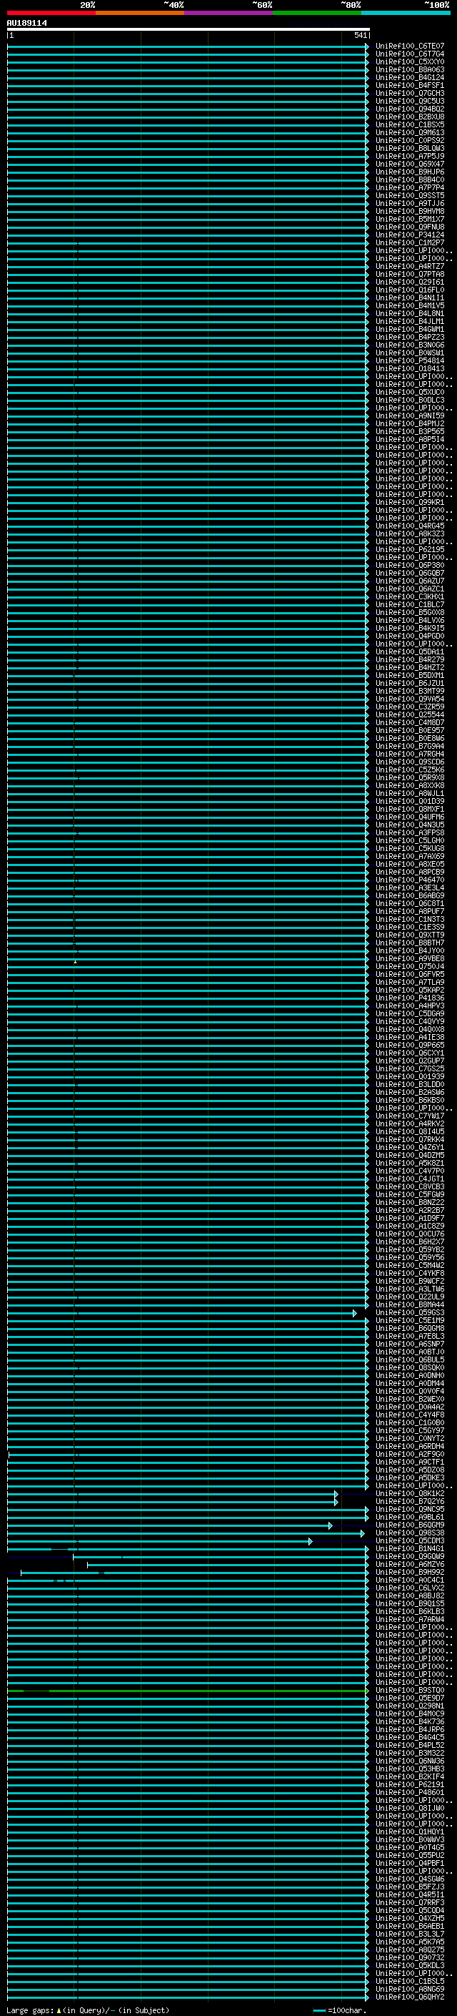
Task: Select the label UniRef100_Q6QHY2
Action: point(409,1997)
